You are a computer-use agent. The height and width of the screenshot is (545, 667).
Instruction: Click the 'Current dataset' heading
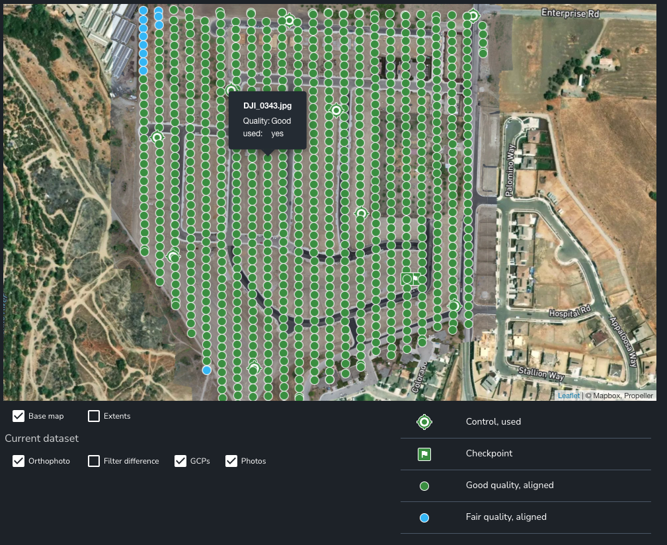click(42, 439)
